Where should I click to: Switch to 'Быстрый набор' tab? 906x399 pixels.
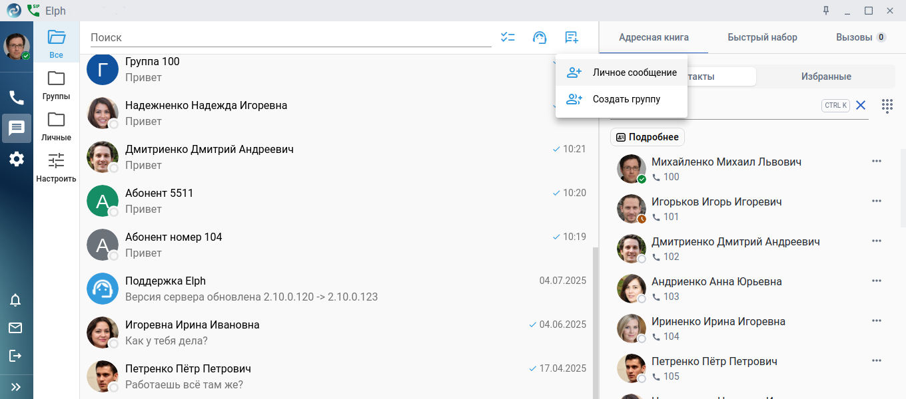(762, 37)
